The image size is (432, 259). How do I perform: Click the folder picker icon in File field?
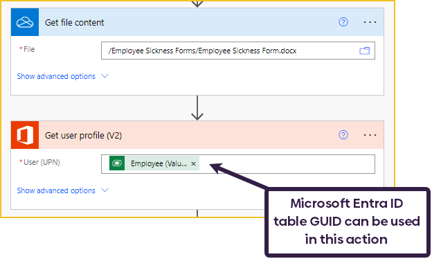(x=364, y=51)
